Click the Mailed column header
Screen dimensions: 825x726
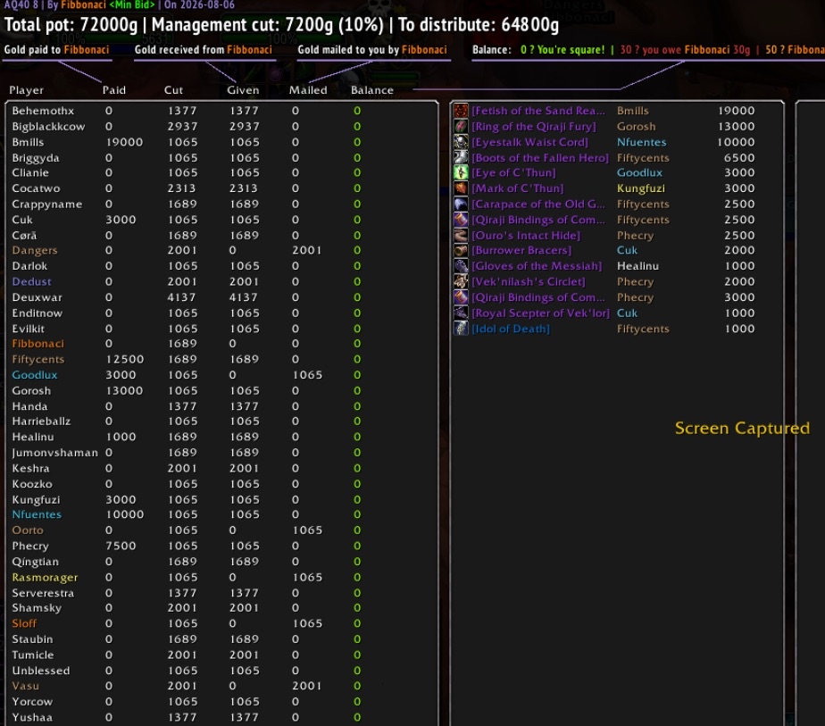coord(308,90)
